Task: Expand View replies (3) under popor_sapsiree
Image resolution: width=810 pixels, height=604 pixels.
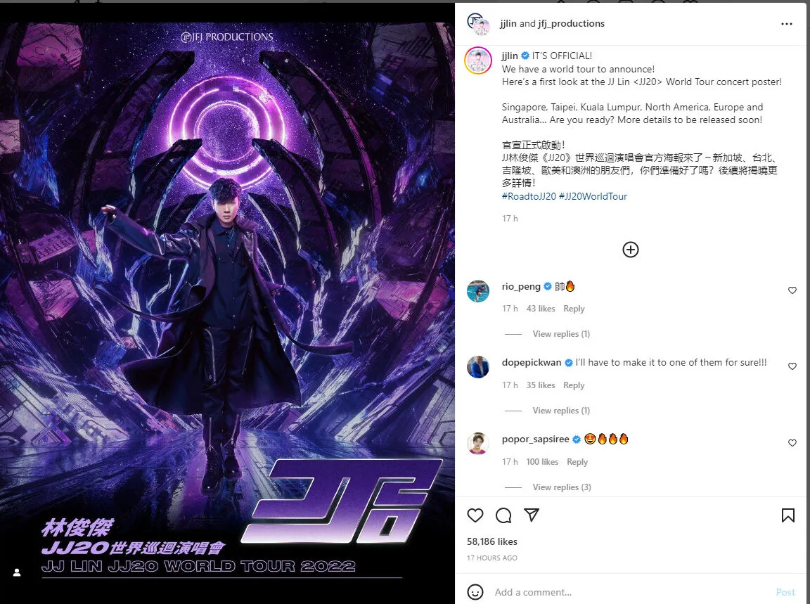Action: pyautogui.click(x=562, y=487)
